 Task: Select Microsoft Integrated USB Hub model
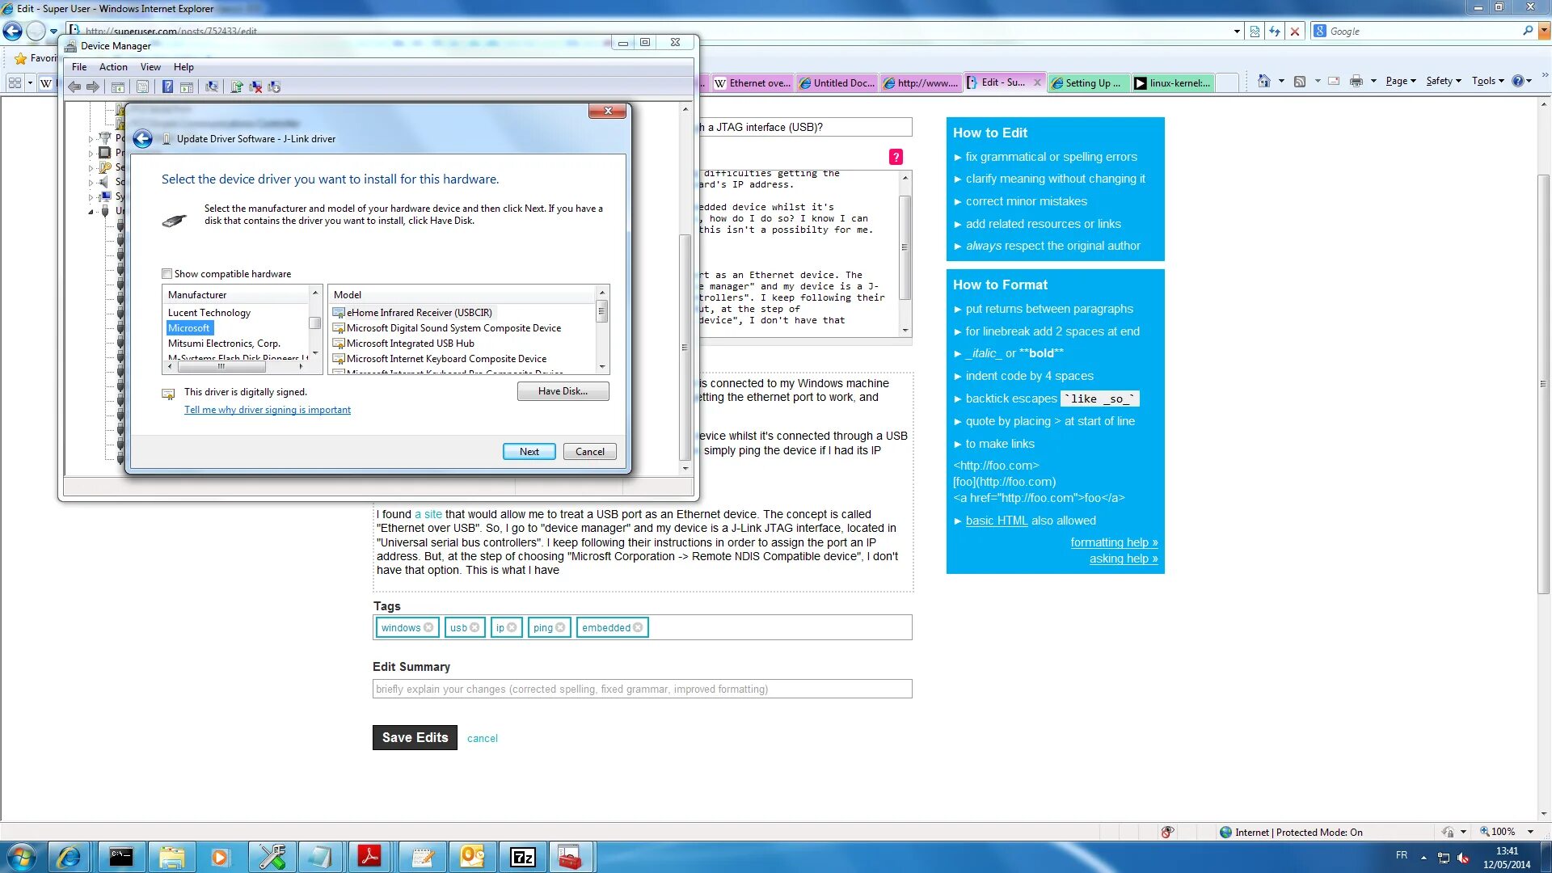point(410,344)
